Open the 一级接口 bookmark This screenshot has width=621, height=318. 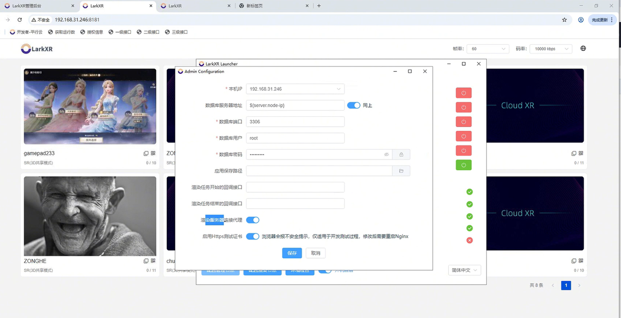tap(120, 32)
